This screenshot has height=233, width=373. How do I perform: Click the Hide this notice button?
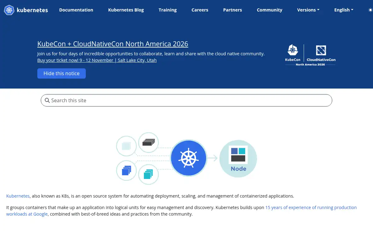coord(62,73)
